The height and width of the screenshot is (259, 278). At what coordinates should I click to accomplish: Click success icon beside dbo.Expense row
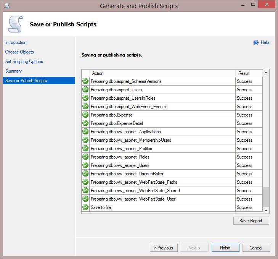click(x=85, y=115)
